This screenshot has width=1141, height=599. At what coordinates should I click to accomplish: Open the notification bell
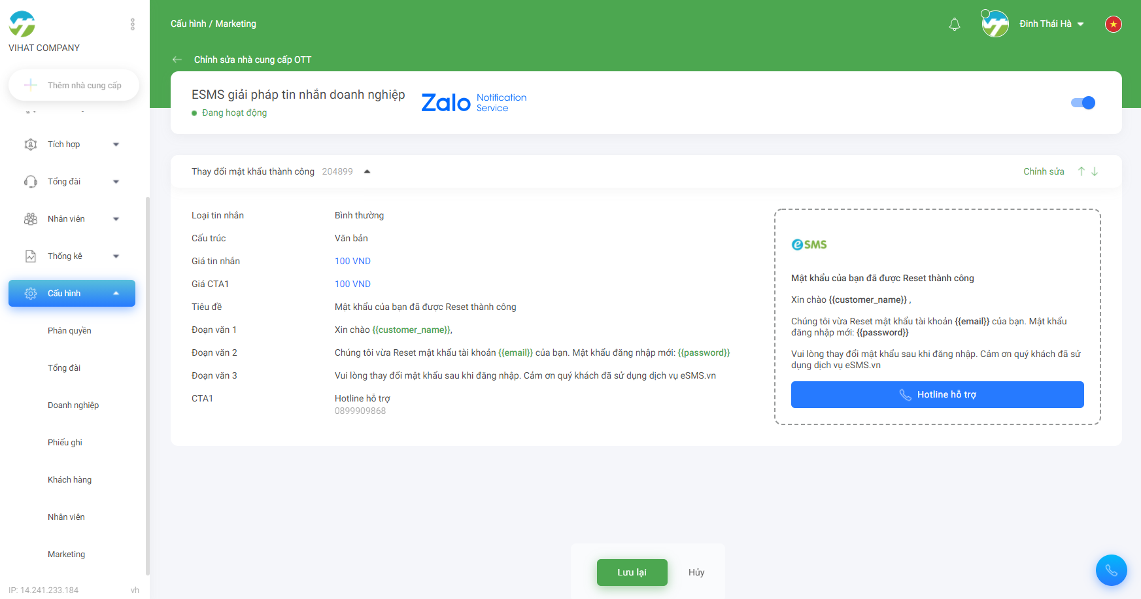click(955, 24)
